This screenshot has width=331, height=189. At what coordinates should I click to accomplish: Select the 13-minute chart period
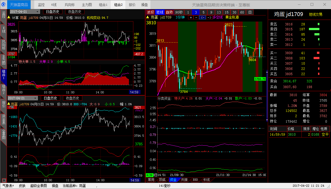tap(219, 12)
